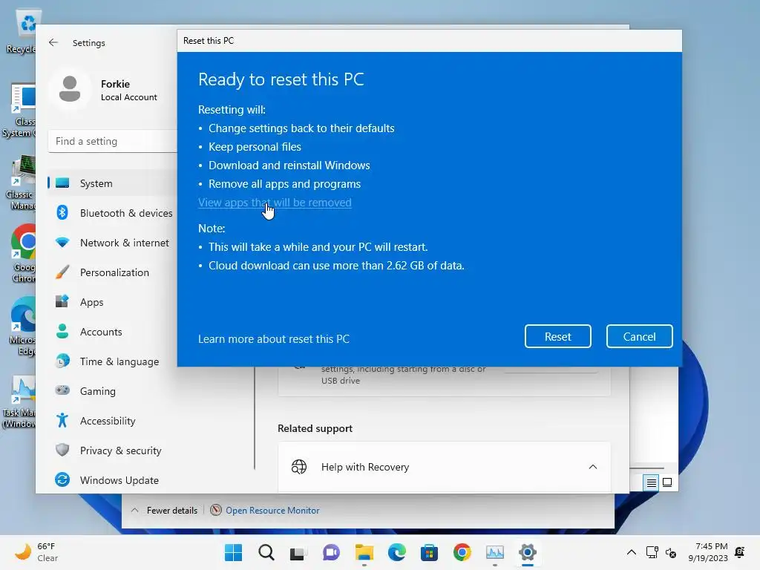Click the Windows Update sync icon
The width and height of the screenshot is (760, 570).
62,480
